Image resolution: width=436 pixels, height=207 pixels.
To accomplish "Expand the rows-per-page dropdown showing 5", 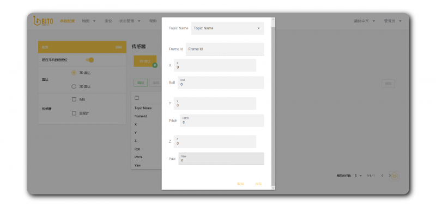I will point(358,175).
